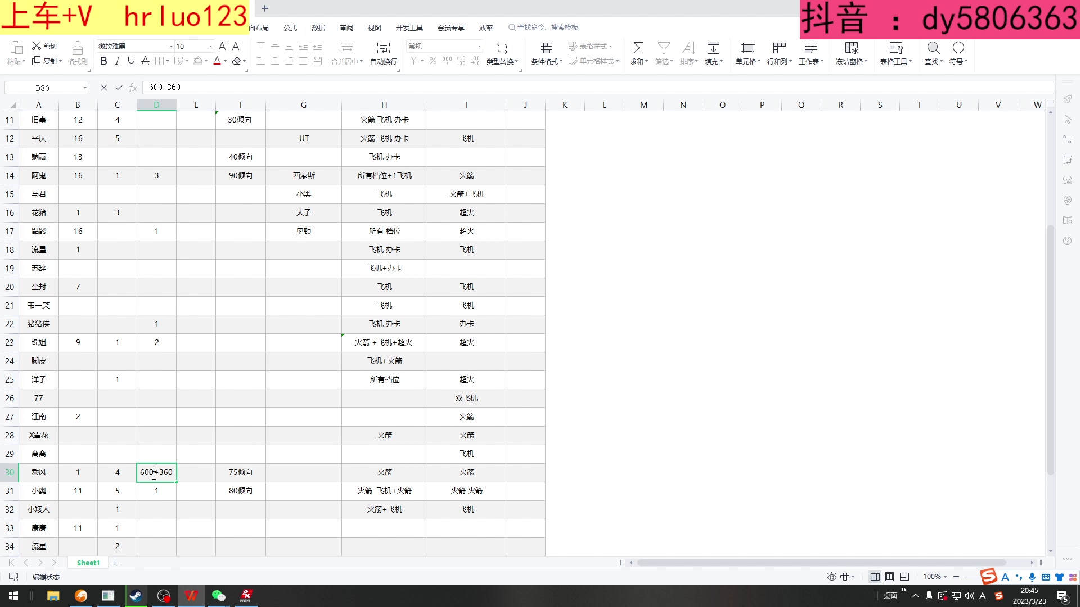1080x607 pixels.
Task: Click the Worksheet (工作表) icon
Action: pyautogui.click(x=811, y=48)
